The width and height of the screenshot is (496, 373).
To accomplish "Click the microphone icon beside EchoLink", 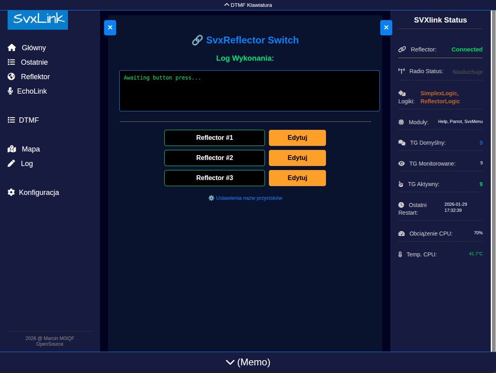I will click(10, 91).
